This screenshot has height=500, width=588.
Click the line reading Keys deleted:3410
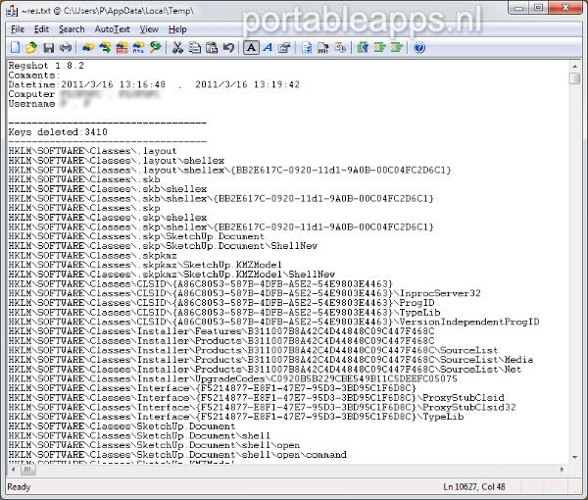click(x=57, y=130)
